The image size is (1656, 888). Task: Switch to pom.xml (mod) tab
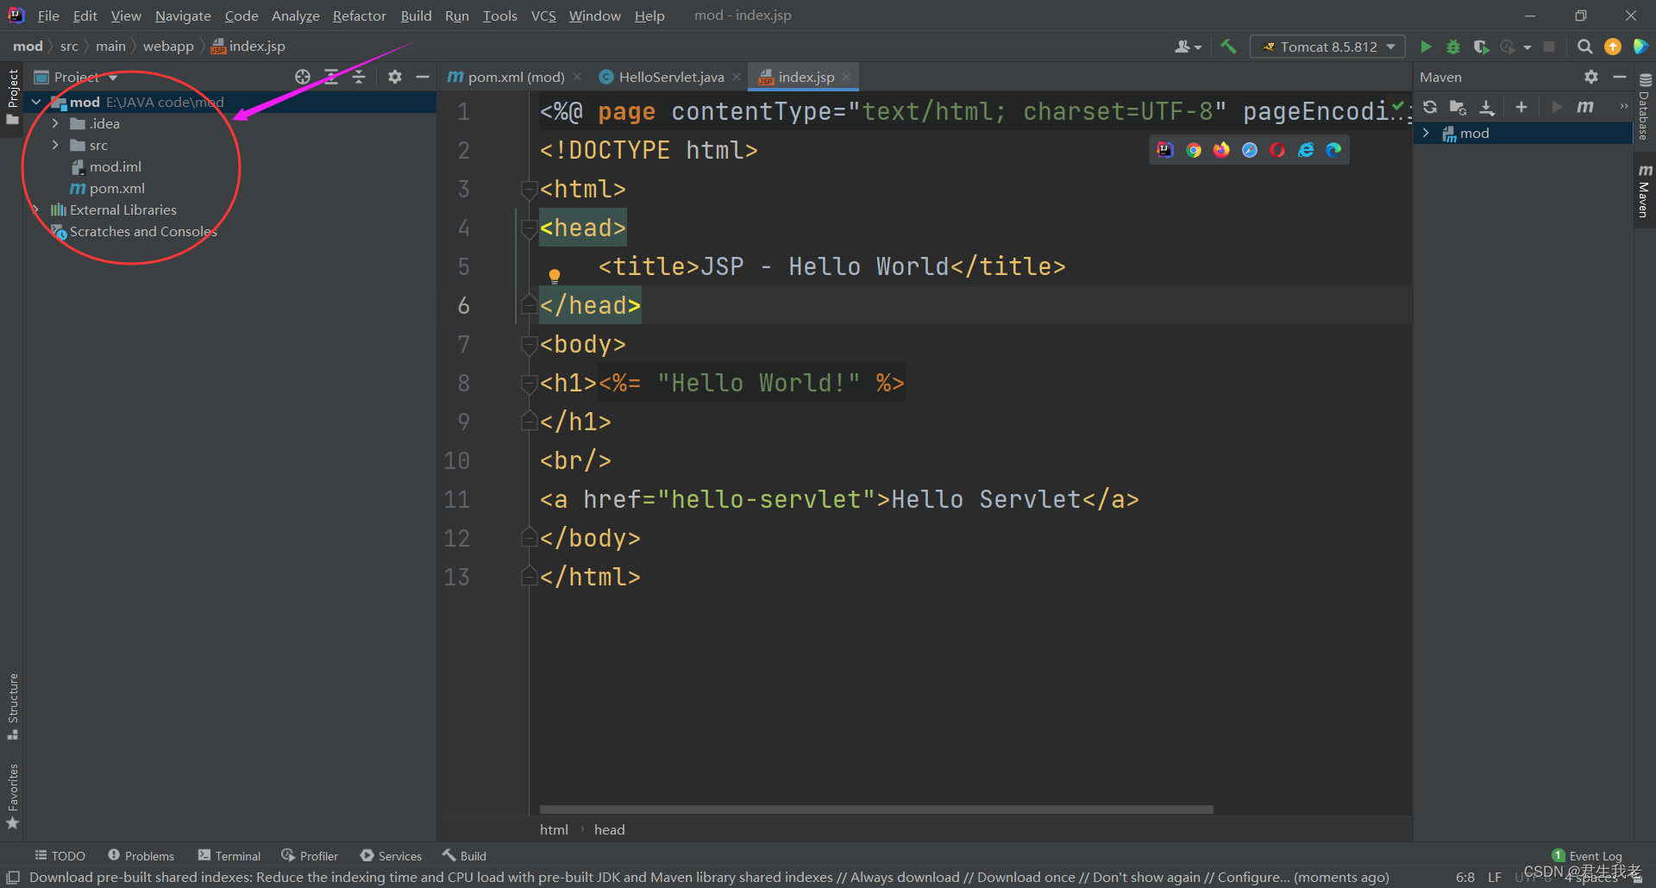pos(506,77)
